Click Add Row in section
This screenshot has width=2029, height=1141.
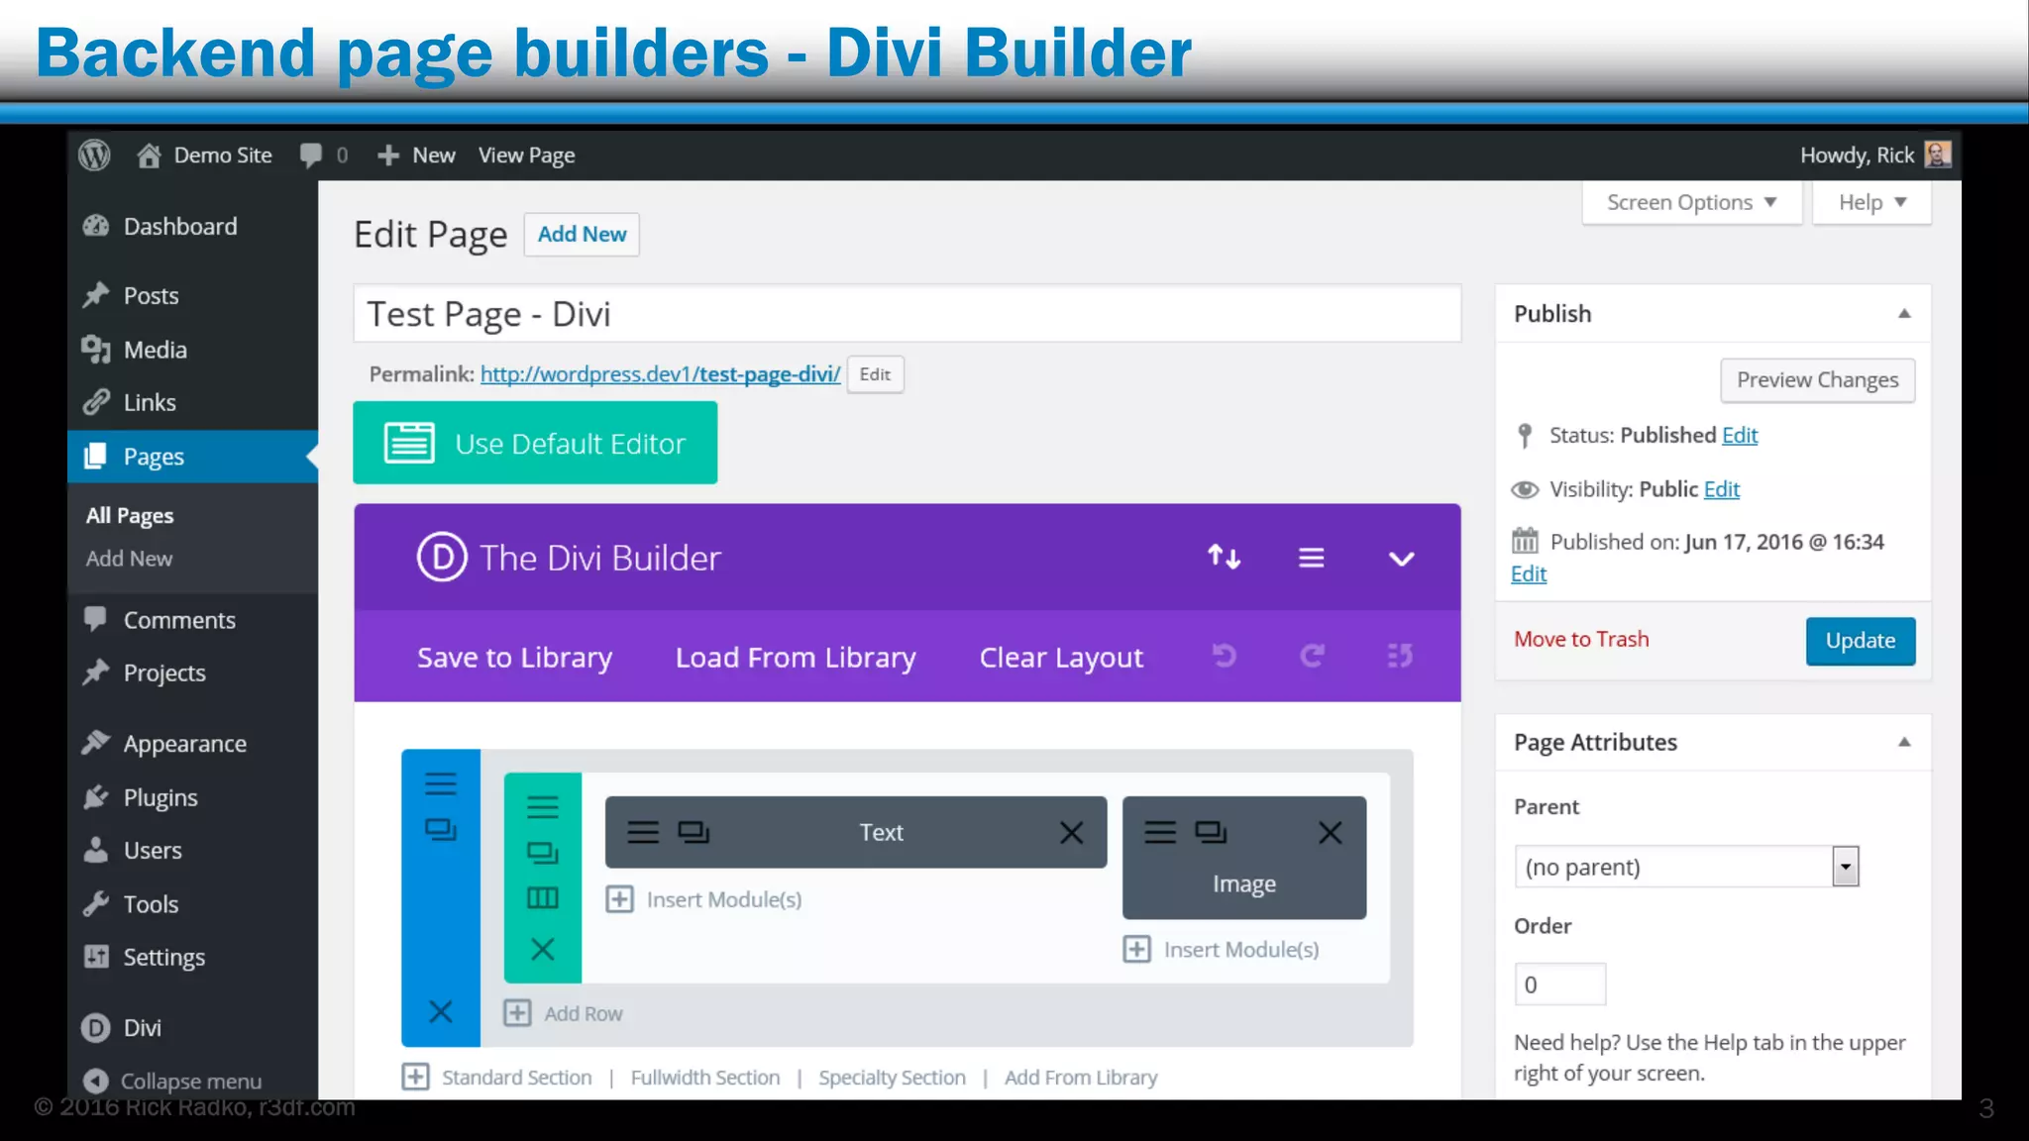coord(564,1013)
